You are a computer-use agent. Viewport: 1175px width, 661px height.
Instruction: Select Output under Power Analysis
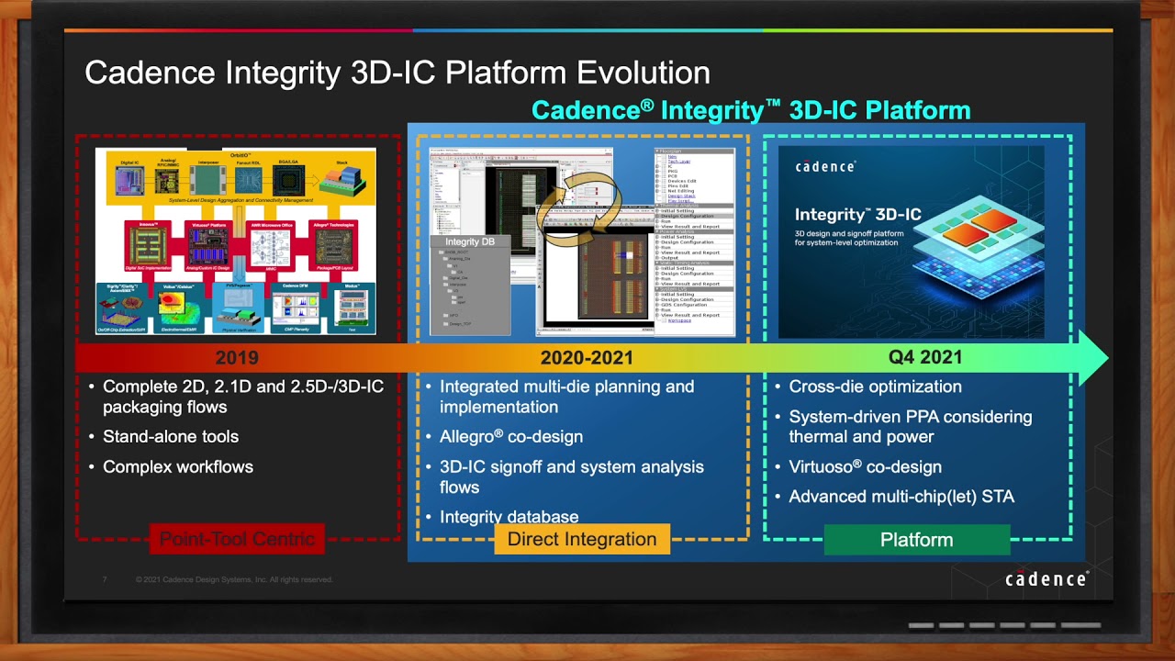[x=669, y=258]
